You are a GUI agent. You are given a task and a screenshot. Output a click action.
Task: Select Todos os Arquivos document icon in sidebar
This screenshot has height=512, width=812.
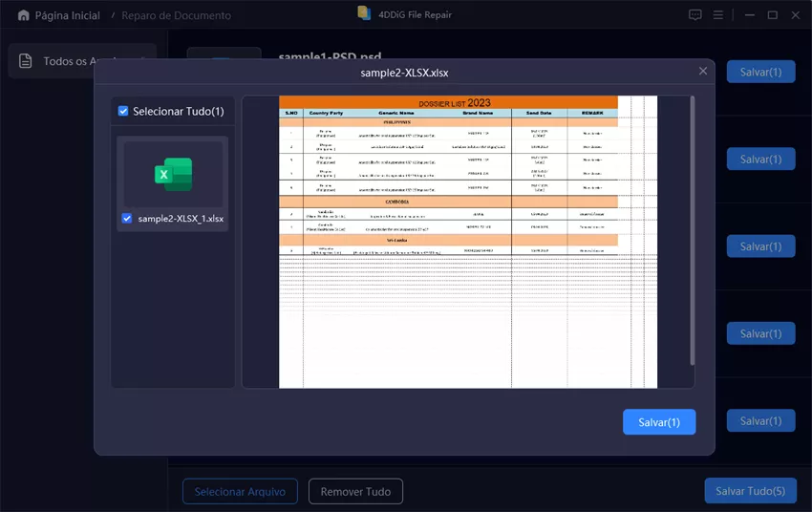26,61
